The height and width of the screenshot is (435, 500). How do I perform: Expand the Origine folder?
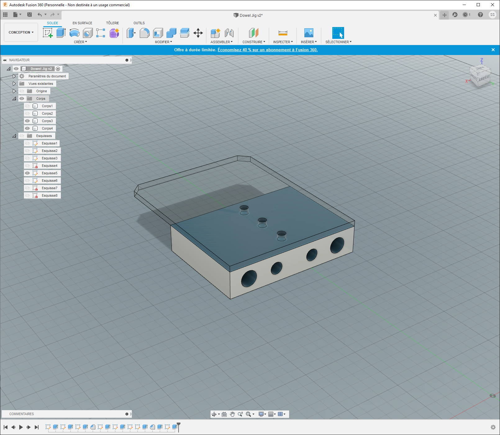14,91
